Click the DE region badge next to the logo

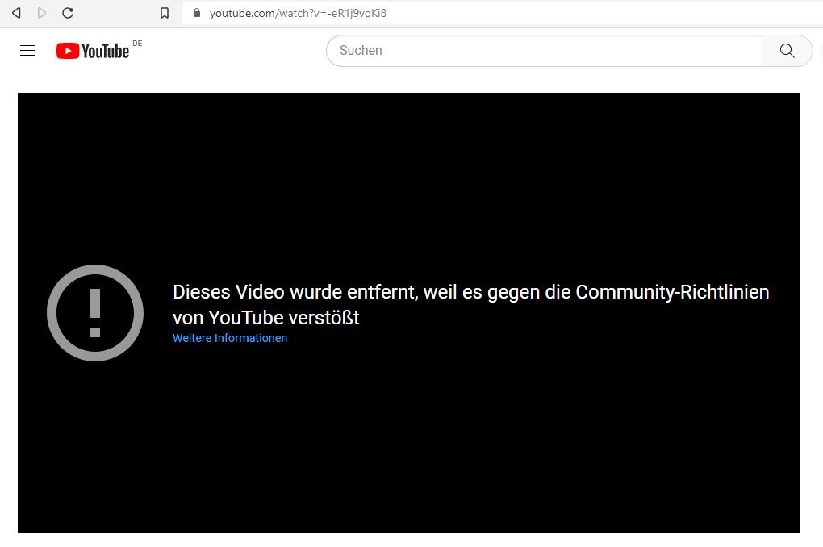pos(136,44)
